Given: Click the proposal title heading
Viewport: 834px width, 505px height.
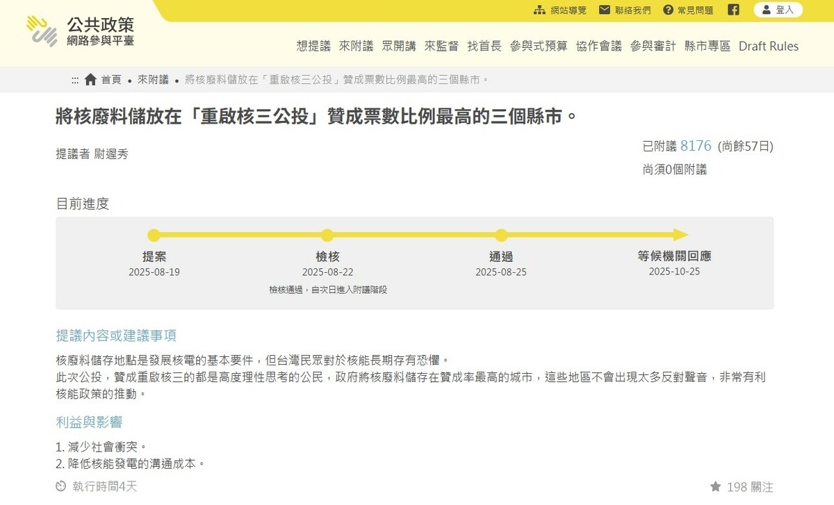Looking at the screenshot, I should tap(316, 116).
